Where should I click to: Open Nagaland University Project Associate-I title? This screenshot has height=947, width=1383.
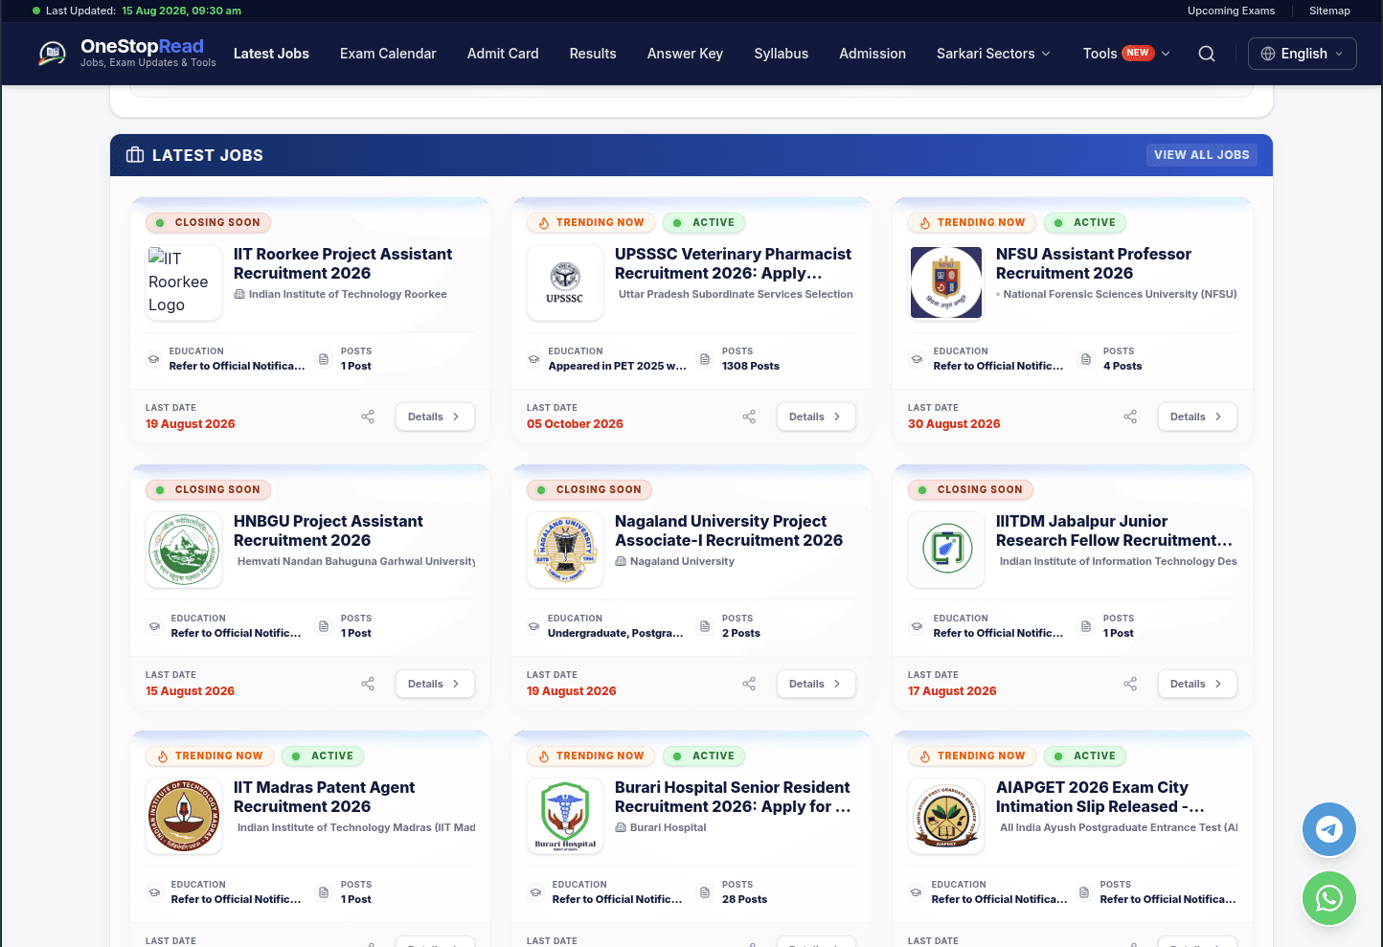tap(729, 530)
